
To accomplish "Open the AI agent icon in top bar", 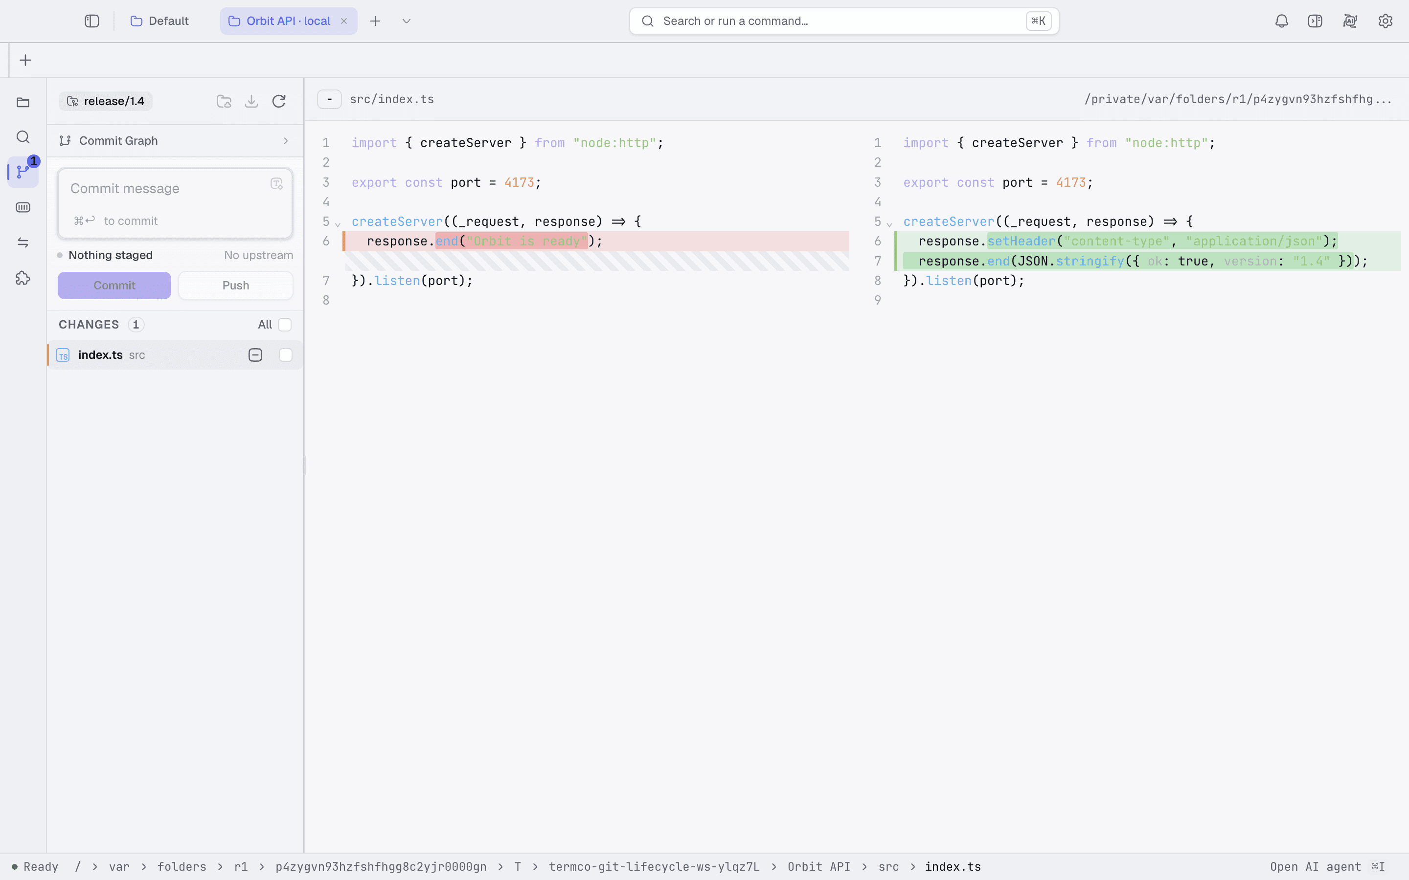I will click(1350, 21).
